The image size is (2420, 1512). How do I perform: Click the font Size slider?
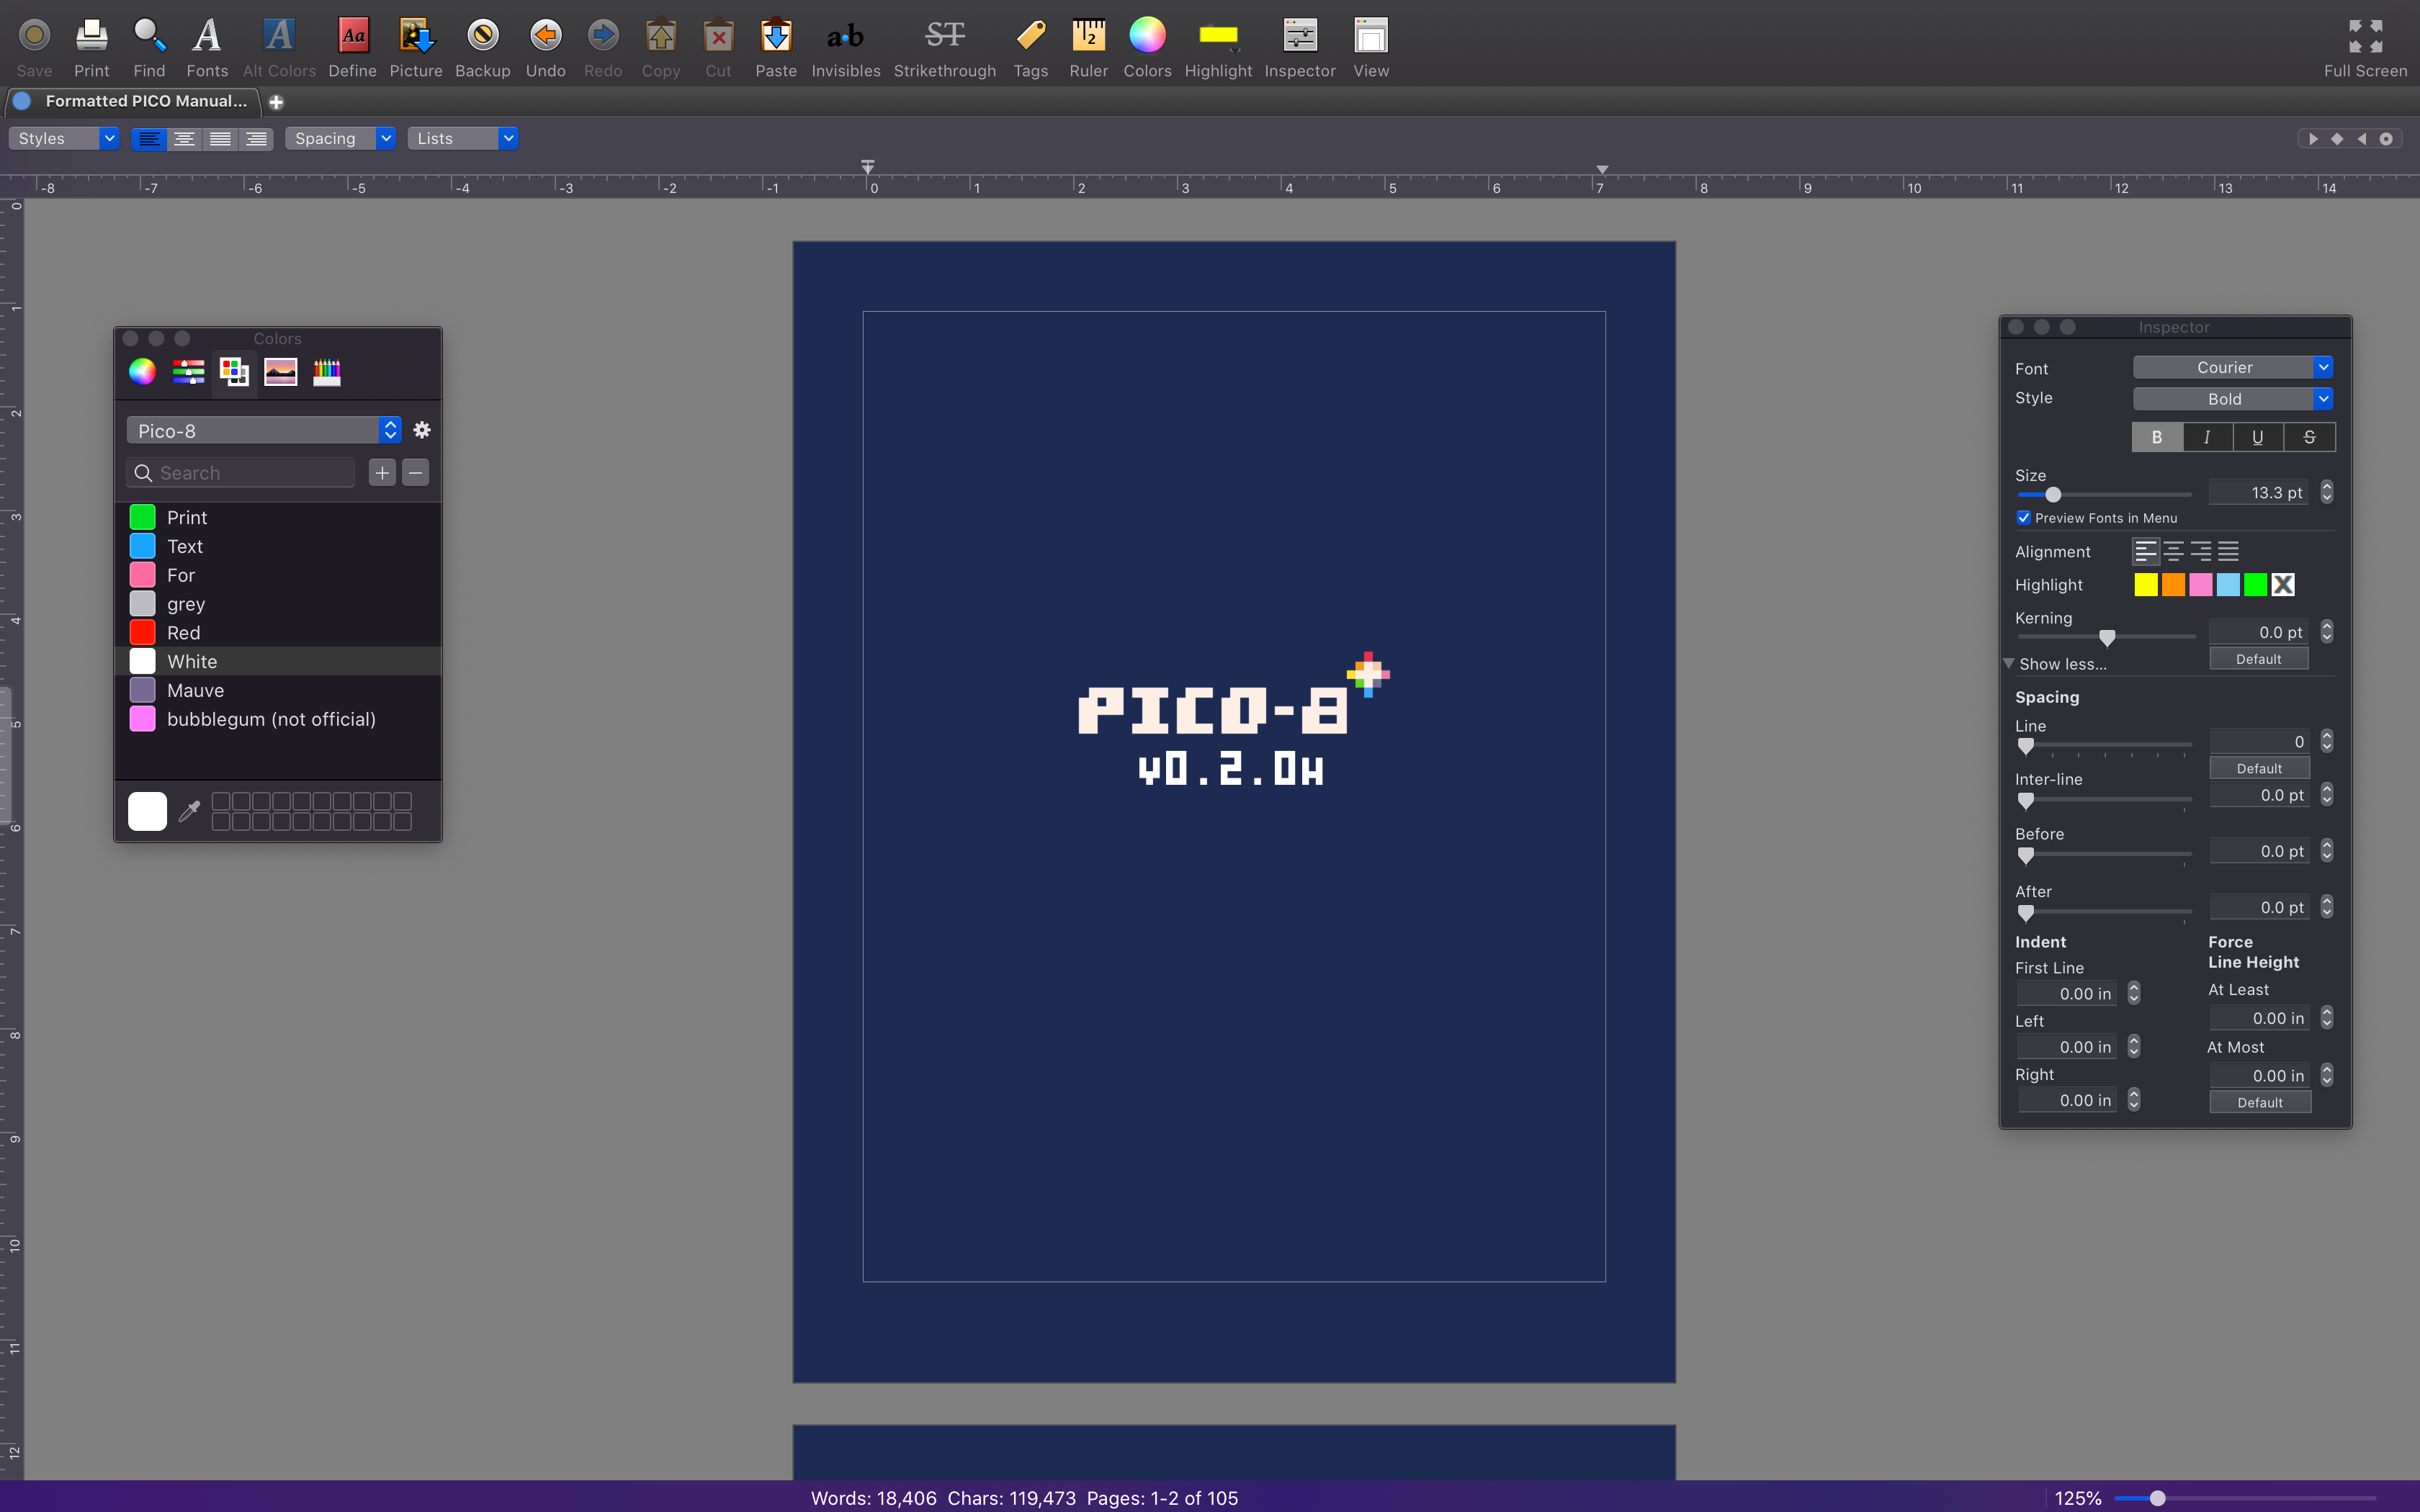pos(2104,495)
